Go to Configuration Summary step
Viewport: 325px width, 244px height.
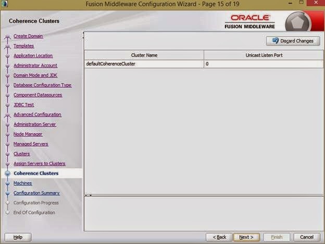click(x=36, y=193)
